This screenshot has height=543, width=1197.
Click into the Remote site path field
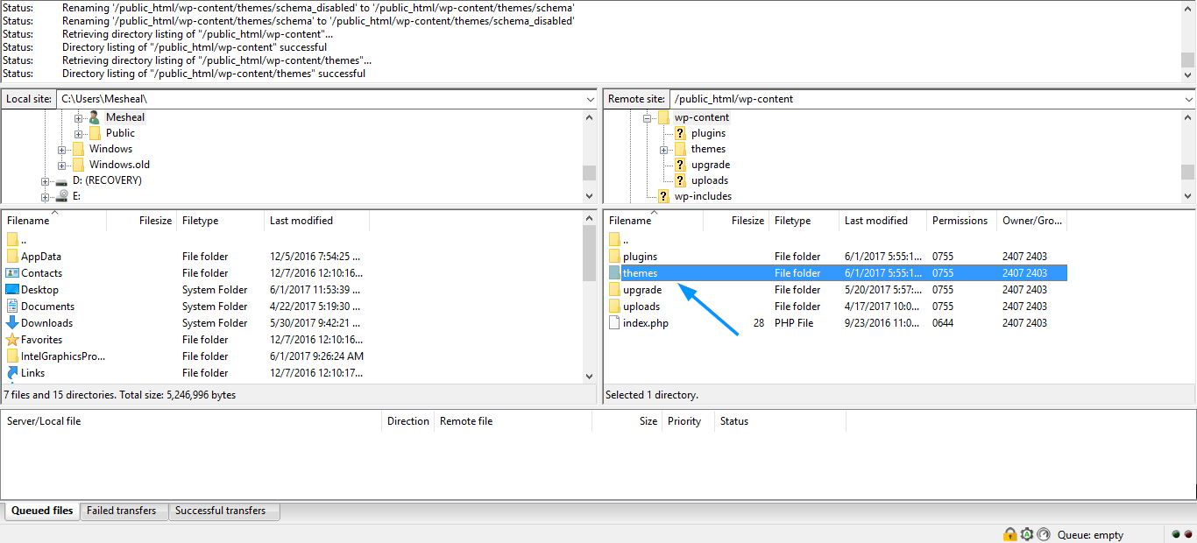[x=920, y=99]
